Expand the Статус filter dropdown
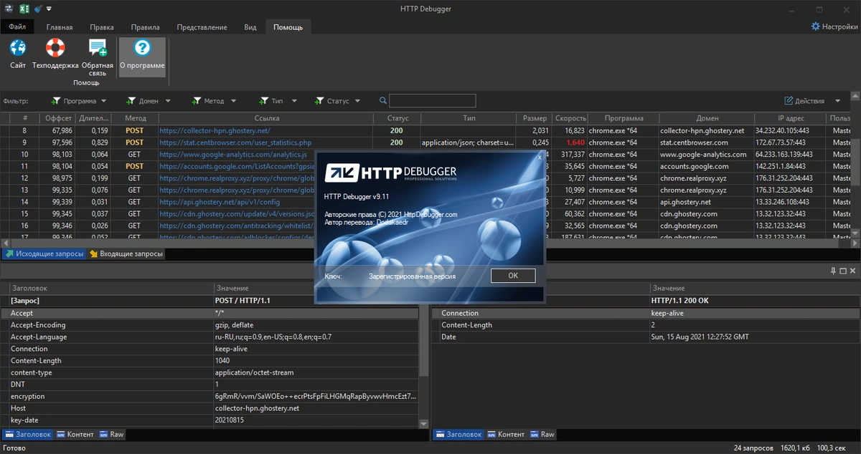 [x=357, y=101]
